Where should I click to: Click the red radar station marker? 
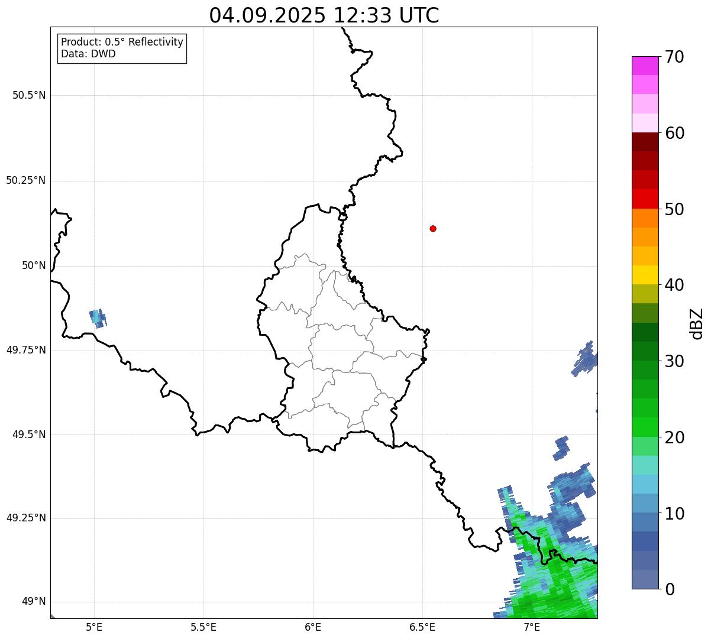coord(433,228)
